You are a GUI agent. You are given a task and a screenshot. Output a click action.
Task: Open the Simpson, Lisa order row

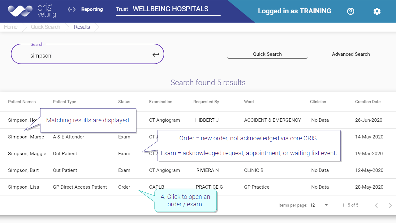click(198, 187)
